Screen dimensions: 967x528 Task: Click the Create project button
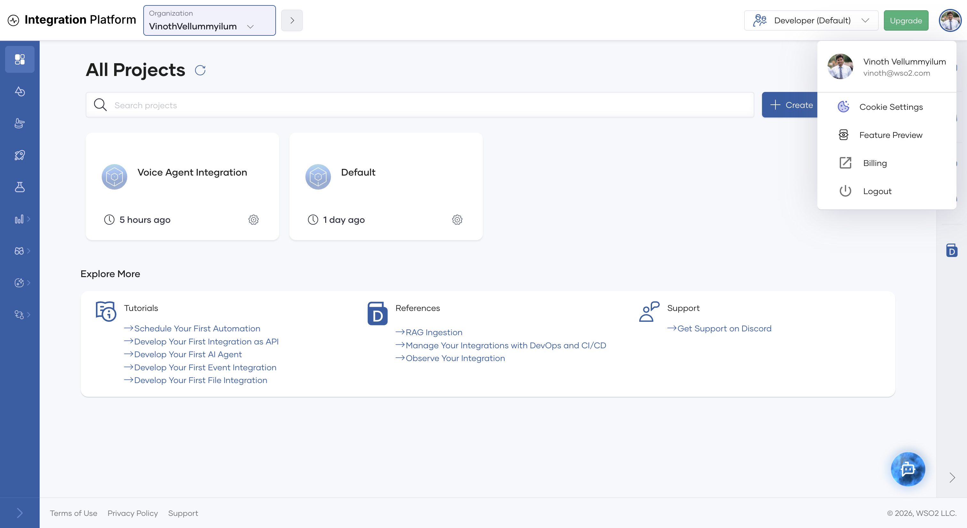[790, 105]
